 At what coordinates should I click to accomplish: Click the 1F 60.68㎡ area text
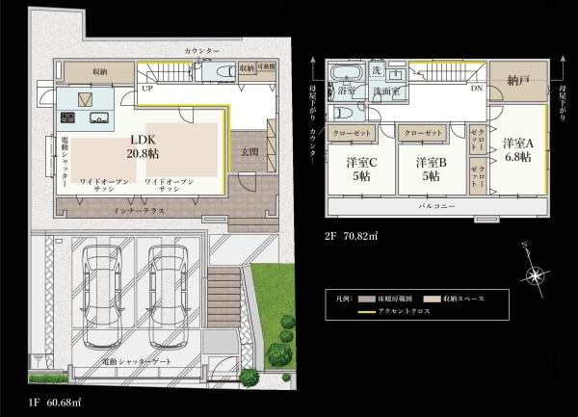click(x=55, y=403)
